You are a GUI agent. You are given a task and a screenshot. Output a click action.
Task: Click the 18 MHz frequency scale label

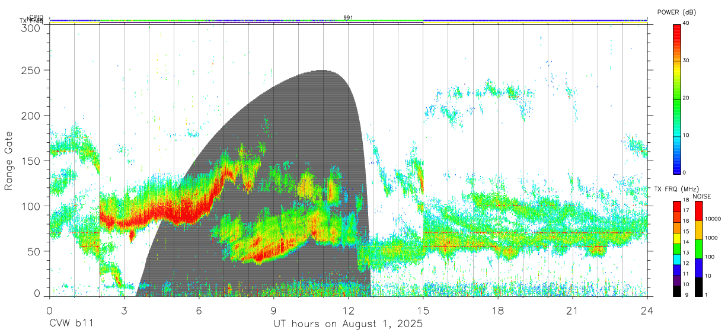(686, 201)
